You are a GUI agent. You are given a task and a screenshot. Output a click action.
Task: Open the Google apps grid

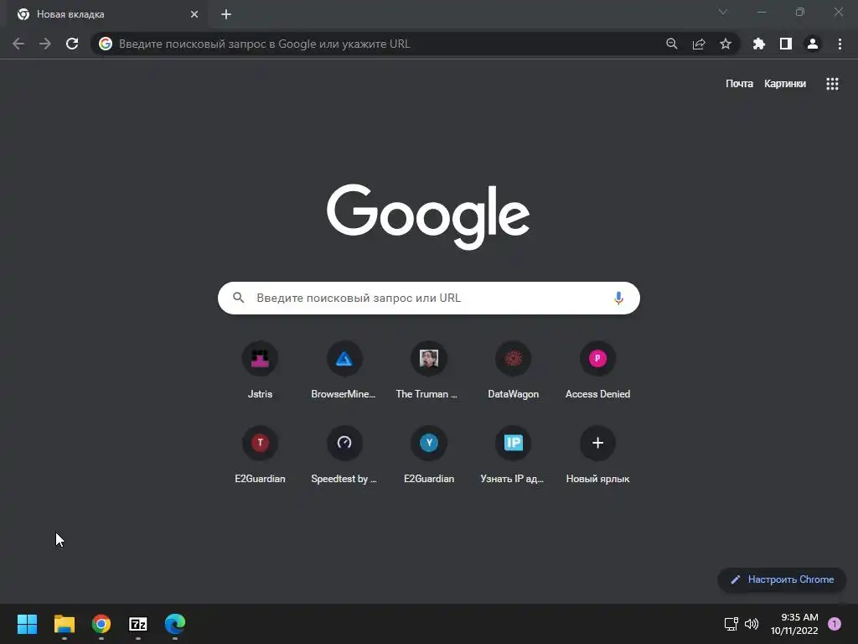[832, 84]
